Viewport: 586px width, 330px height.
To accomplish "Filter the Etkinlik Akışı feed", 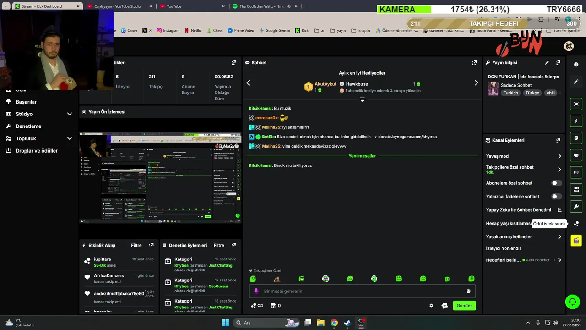I will [136, 245].
